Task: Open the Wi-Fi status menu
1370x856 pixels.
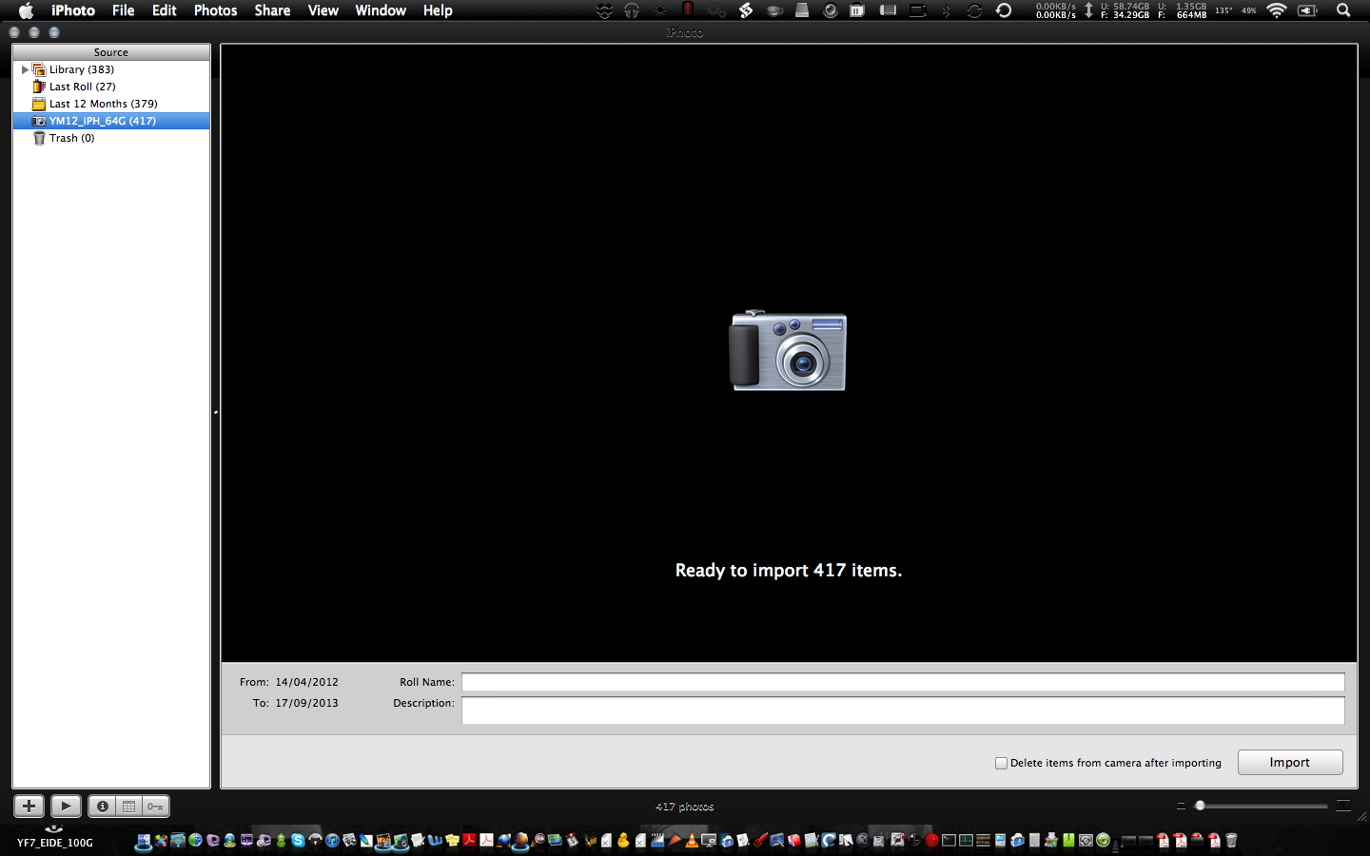Action: [x=1277, y=10]
